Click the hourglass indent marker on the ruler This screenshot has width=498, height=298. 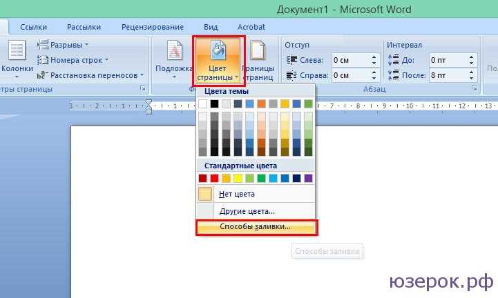pos(149,107)
